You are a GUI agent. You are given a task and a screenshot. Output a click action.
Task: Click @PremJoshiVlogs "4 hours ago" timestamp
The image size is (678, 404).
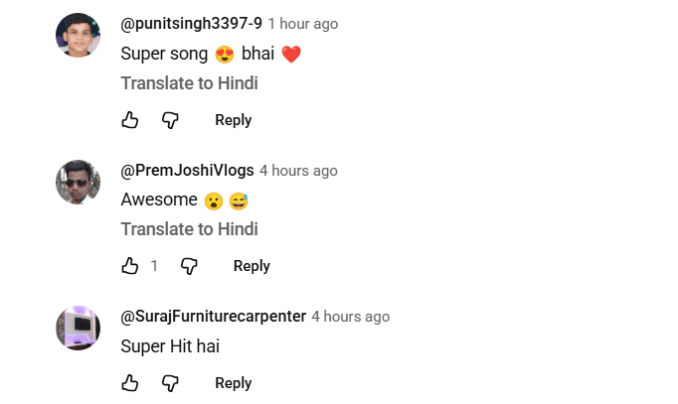tap(298, 171)
